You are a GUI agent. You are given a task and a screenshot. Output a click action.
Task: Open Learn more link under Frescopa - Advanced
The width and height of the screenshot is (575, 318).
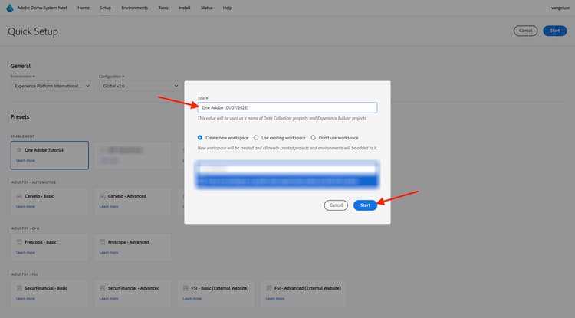pos(109,252)
